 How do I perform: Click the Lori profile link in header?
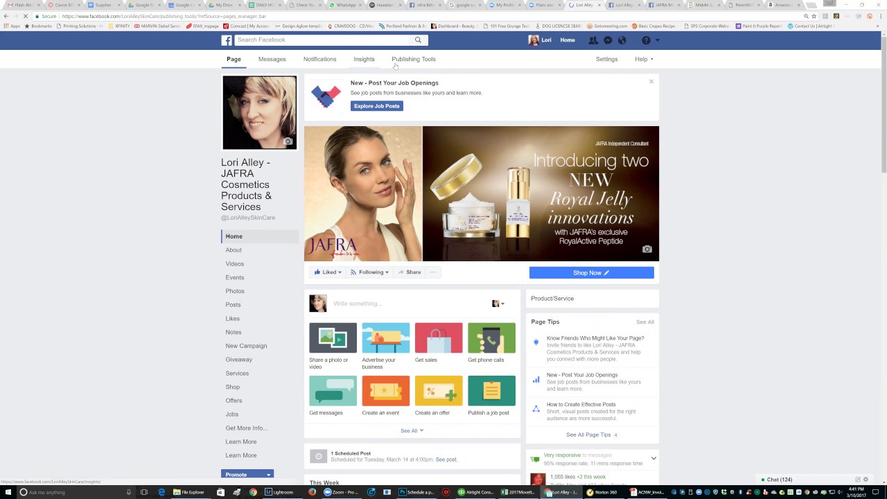(541, 40)
